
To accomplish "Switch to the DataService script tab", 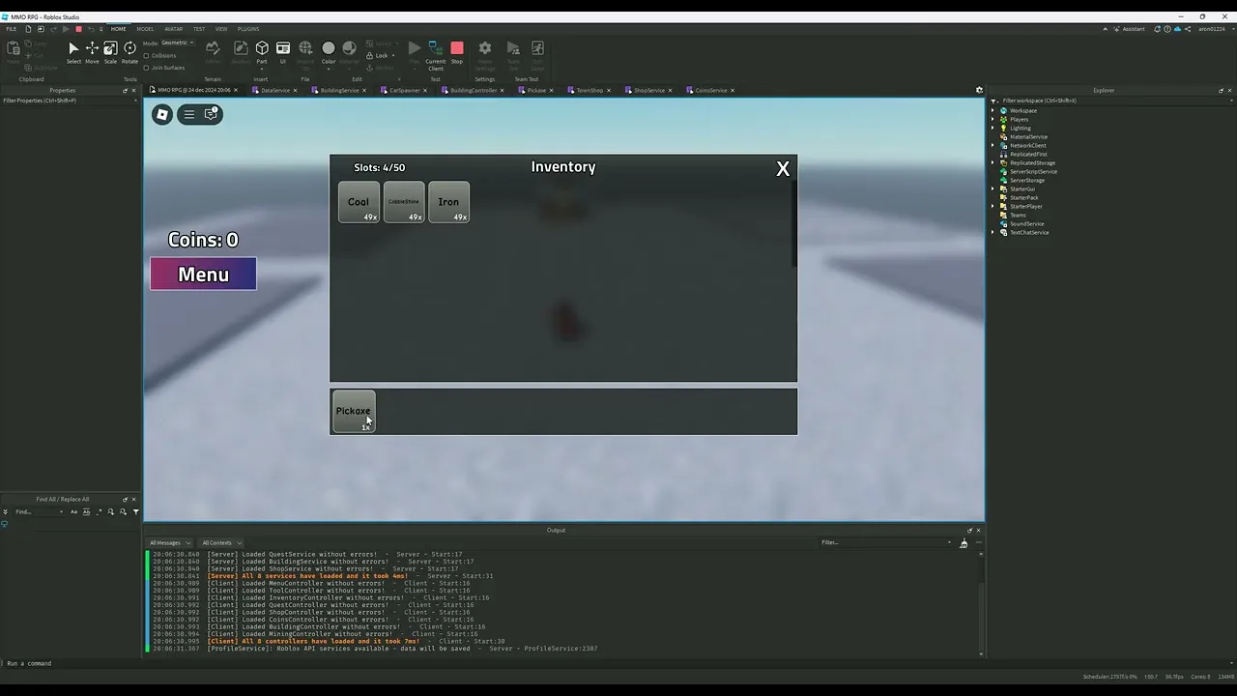I will click(275, 90).
